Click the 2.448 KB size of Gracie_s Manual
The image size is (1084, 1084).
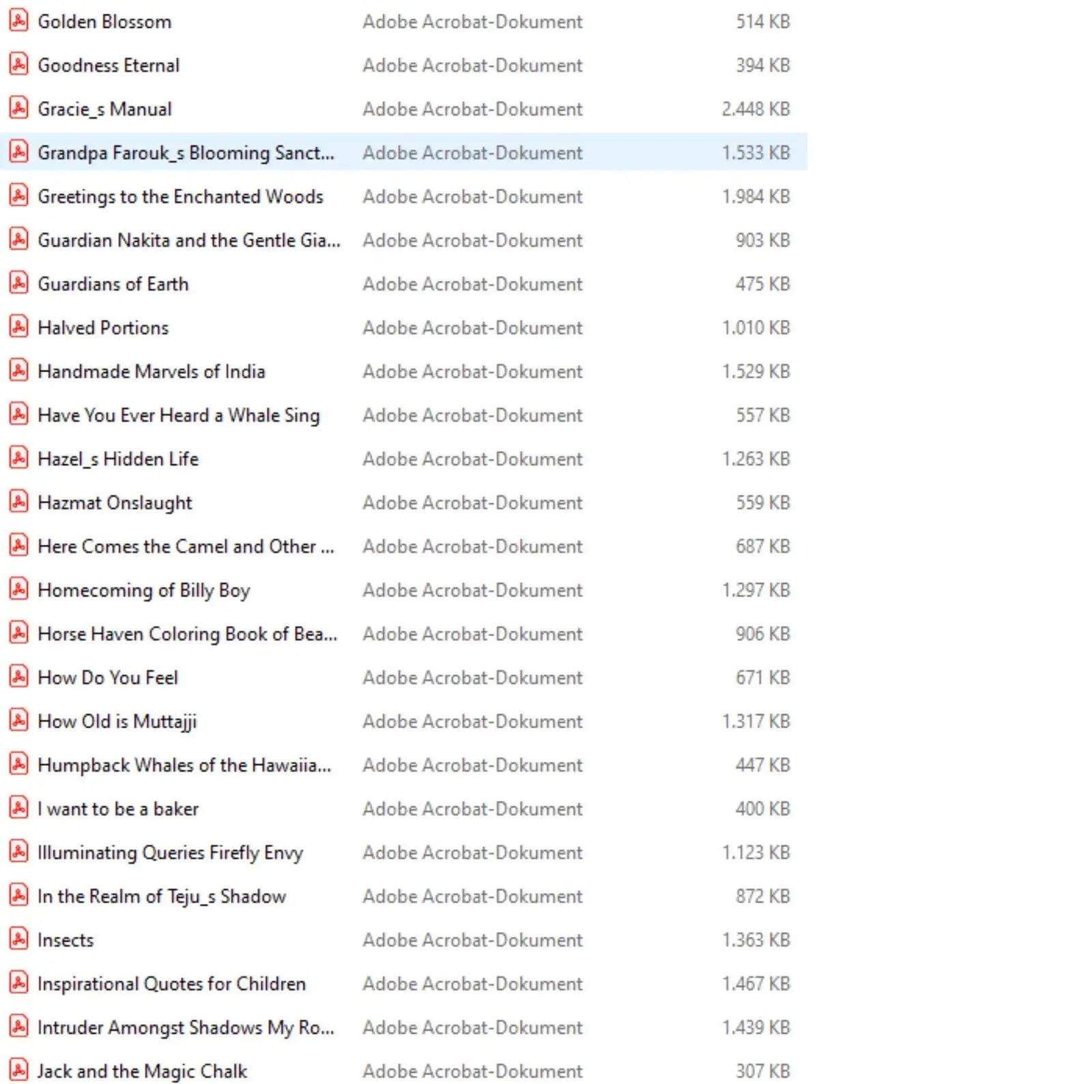coord(755,109)
